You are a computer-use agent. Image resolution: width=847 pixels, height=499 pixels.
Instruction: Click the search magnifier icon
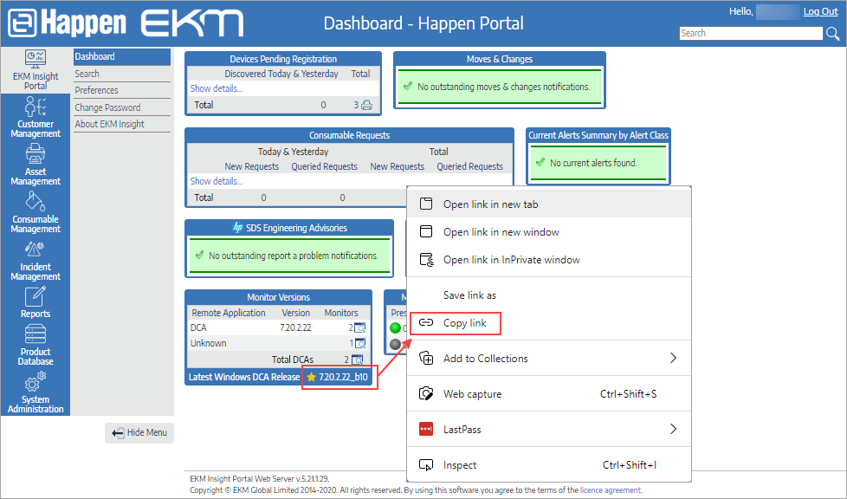coord(832,34)
